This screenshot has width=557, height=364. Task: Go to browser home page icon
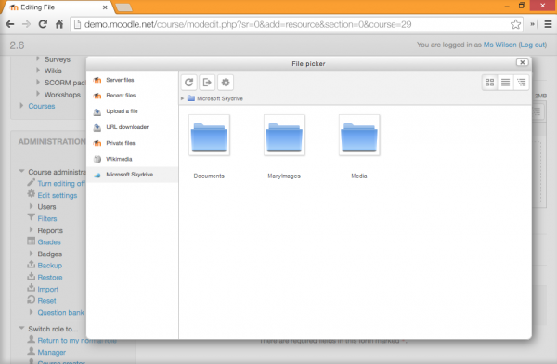click(59, 24)
